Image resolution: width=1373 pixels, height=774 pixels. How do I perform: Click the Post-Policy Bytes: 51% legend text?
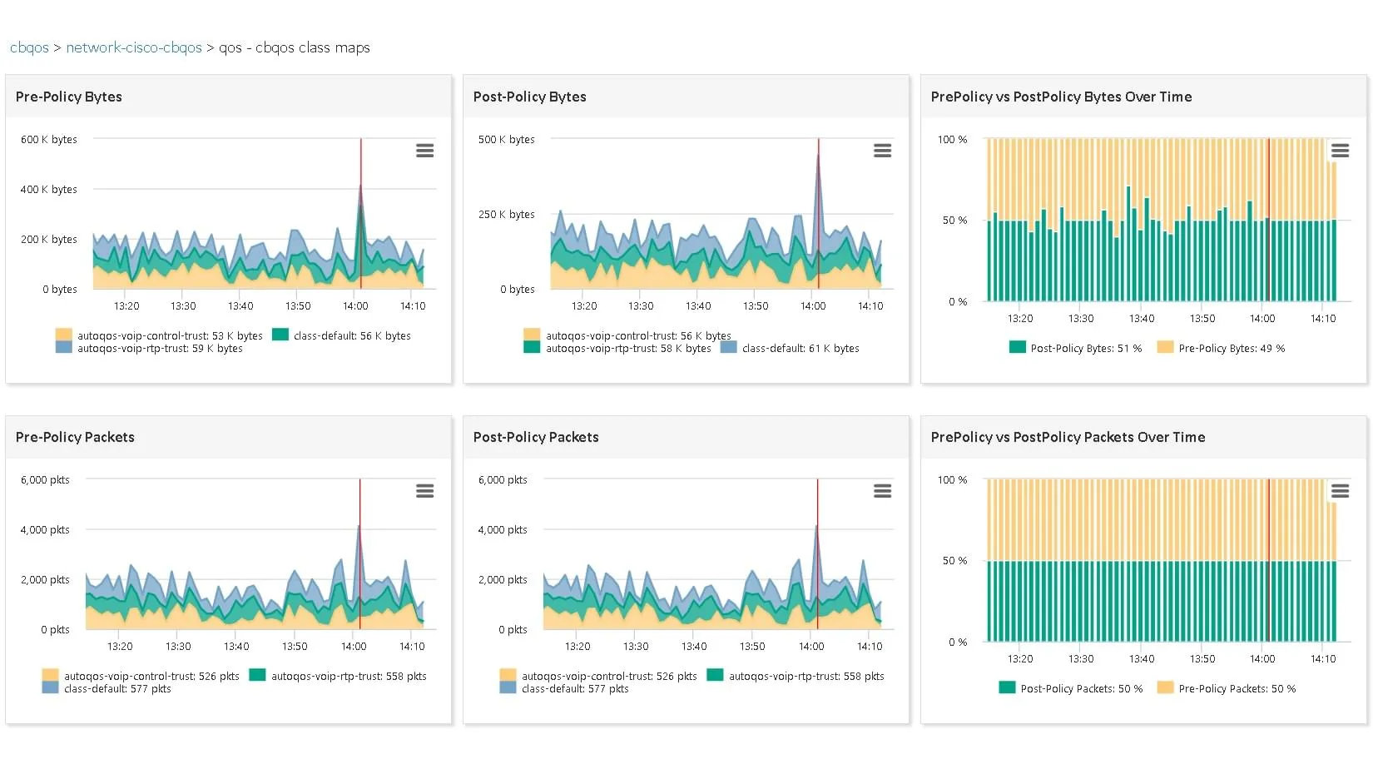coord(1086,347)
